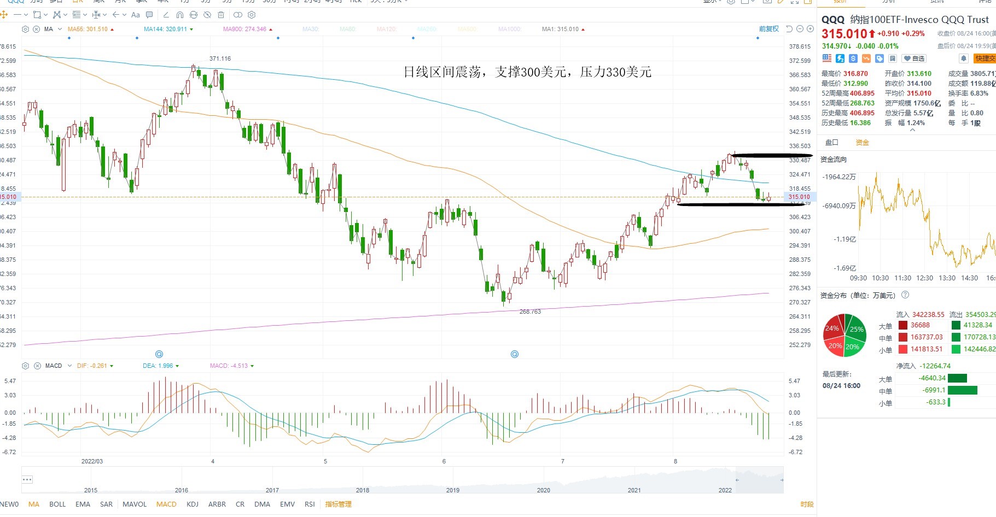Add a comment bubble annotation
Viewport: 996px width, 517px height.
tap(149, 15)
